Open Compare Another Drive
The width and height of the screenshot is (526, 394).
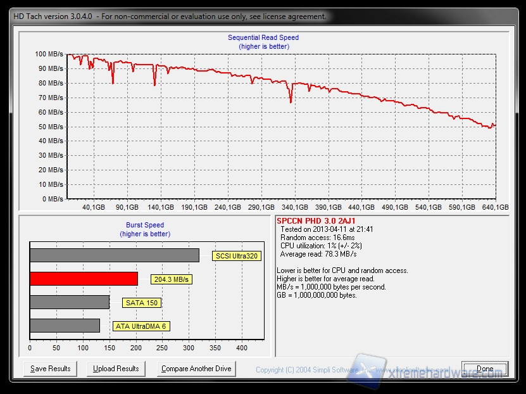click(196, 369)
